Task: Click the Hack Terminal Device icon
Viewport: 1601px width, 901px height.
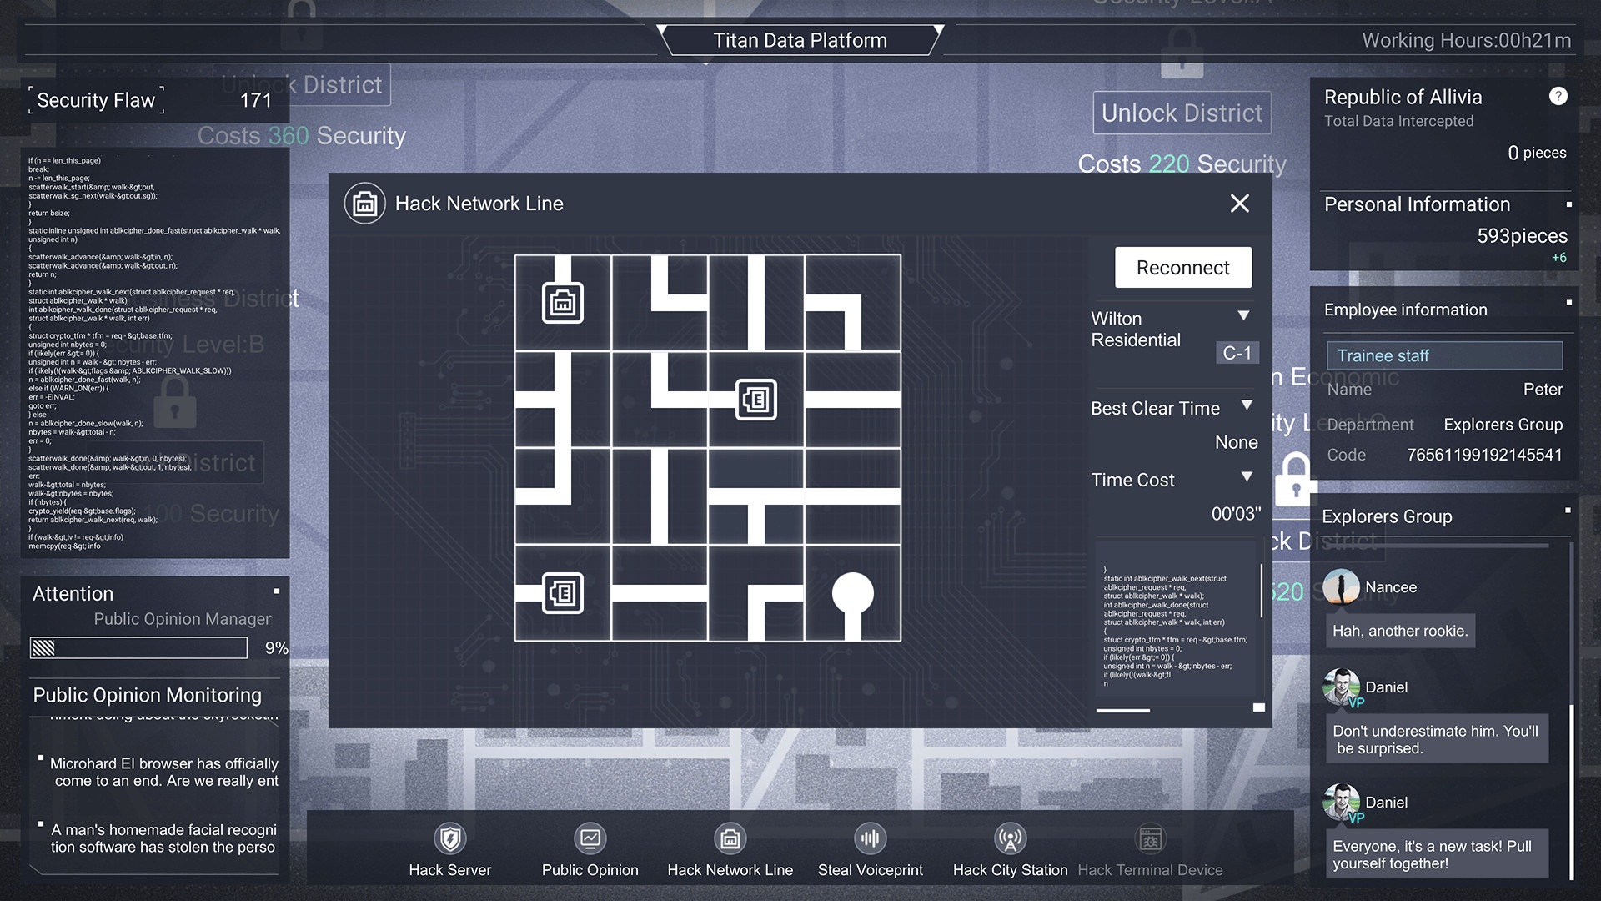Action: 1150,839
